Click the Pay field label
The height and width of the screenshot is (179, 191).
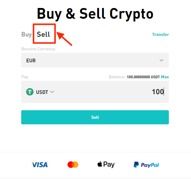click(x=25, y=77)
